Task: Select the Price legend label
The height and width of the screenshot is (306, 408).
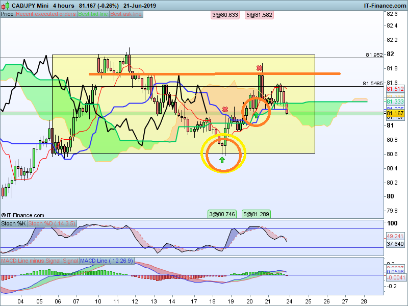Action: [x=7, y=14]
